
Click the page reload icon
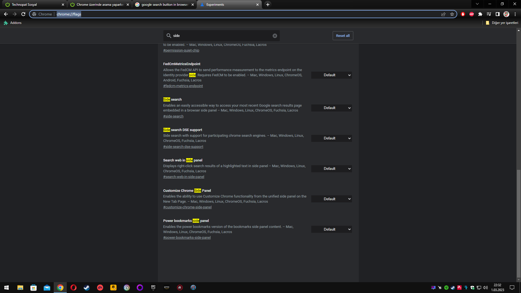pos(23,14)
